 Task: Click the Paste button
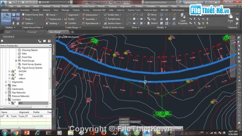(x=230, y=18)
